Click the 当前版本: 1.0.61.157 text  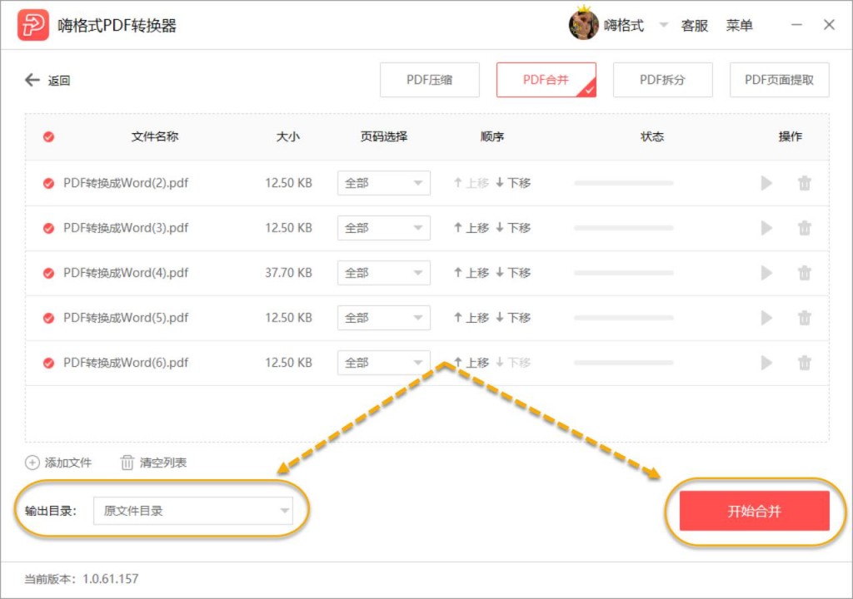[81, 579]
